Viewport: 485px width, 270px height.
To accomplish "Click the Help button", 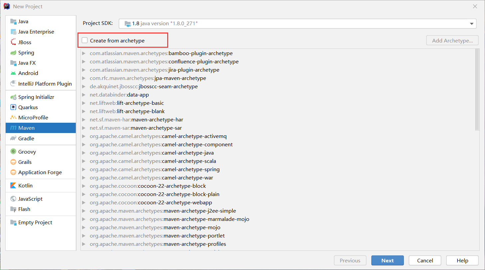I will tap(462, 260).
